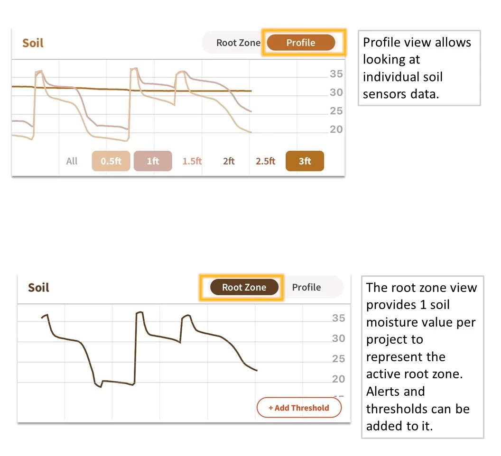This screenshot has width=501, height=456.
Task: Select Root Zone in top Soil chart
Action: (238, 43)
